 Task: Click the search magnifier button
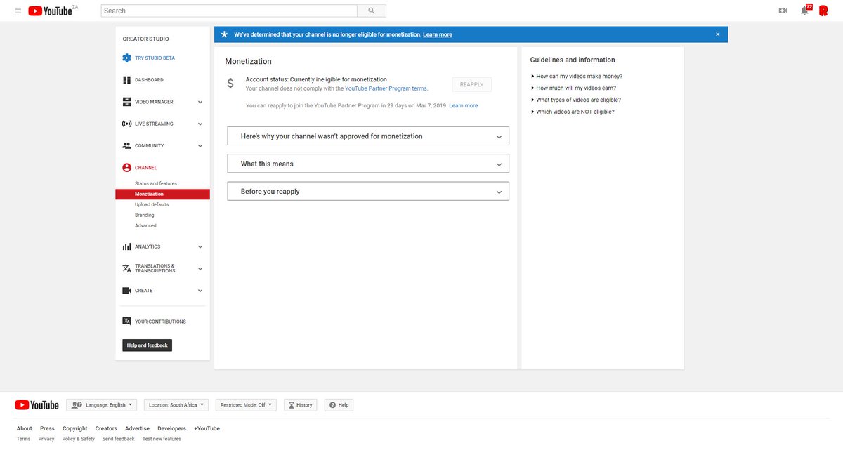click(372, 11)
